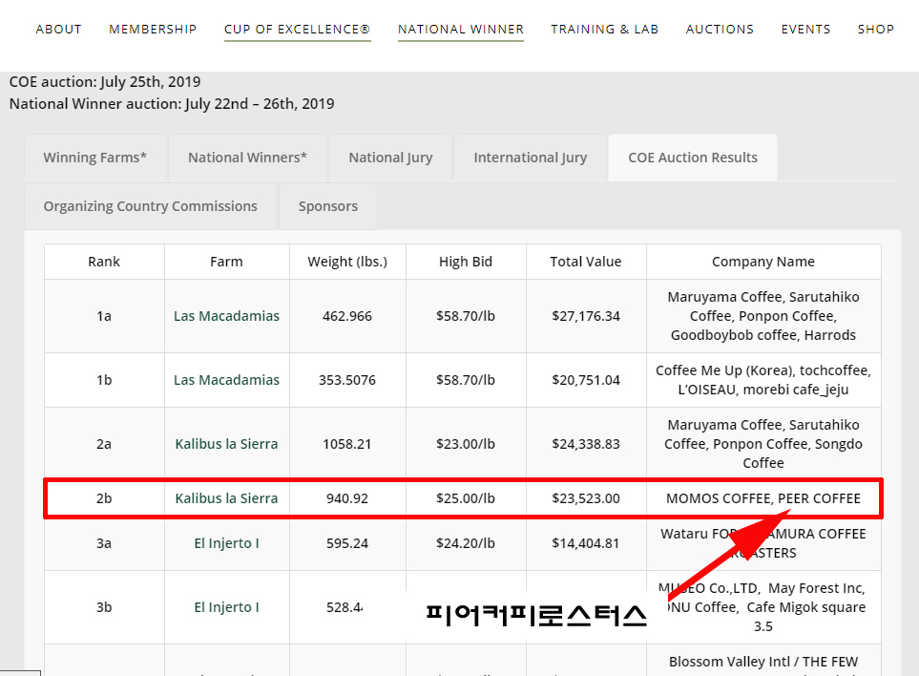The image size is (919, 676).
Task: Select the weight value 1058.21
Action: click(347, 444)
